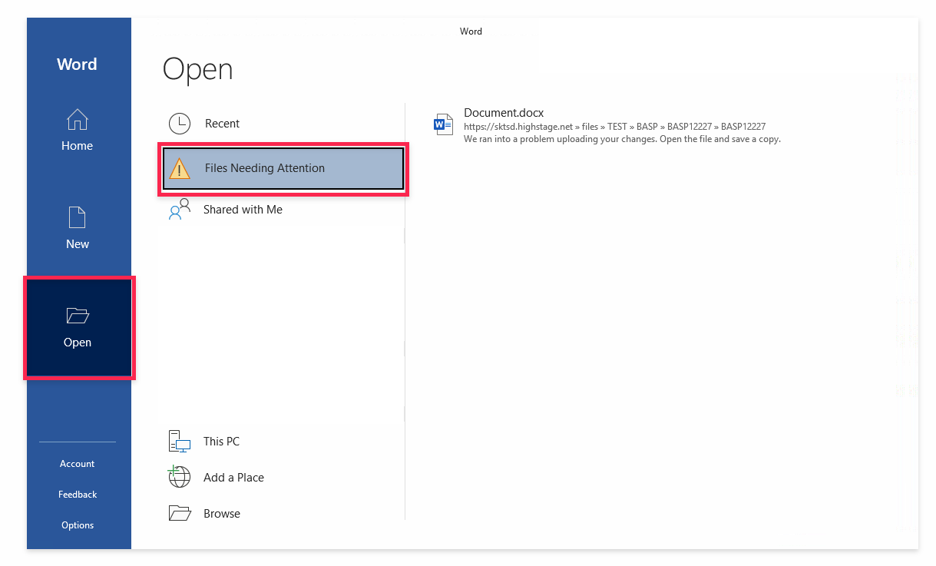936x566 pixels.
Task: Go to the Home label in sidebar
Action: [x=78, y=146]
